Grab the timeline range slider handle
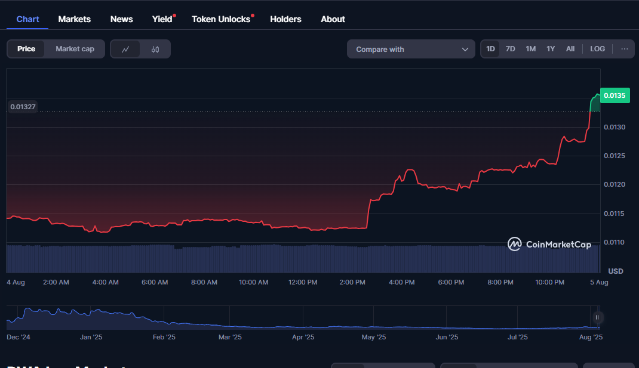This screenshot has height=368, width=639. point(597,317)
